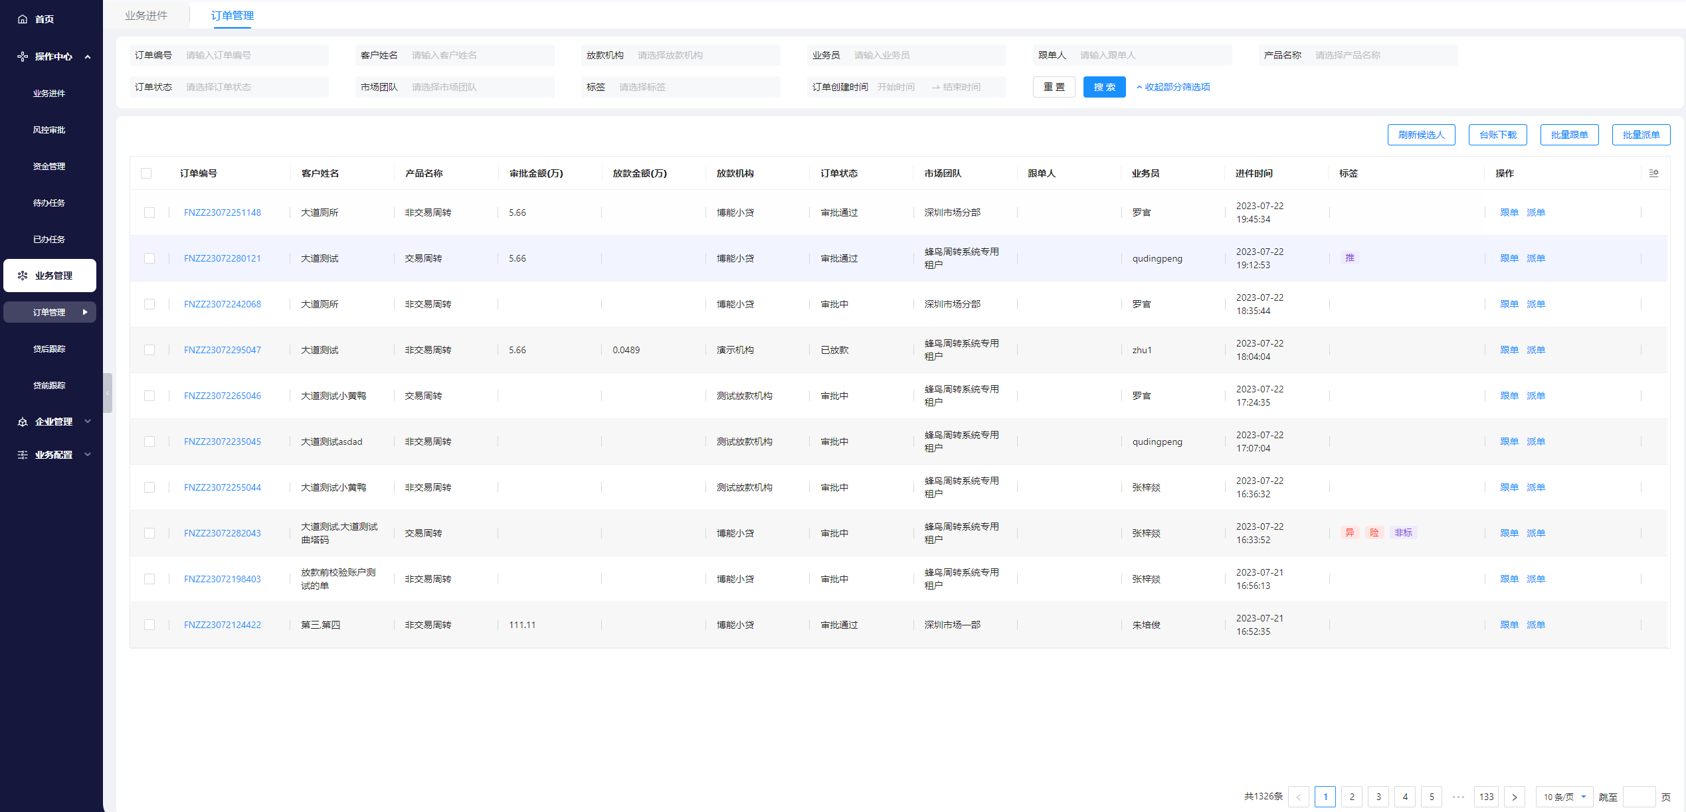The height and width of the screenshot is (812, 1686).
Task: Switch to the 业务进件 tab
Action: (146, 15)
